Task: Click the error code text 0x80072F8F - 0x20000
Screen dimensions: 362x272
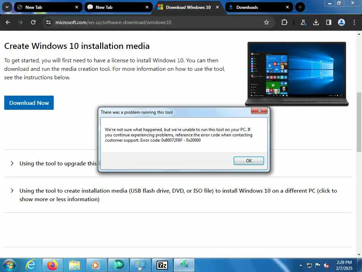Action: (x=181, y=140)
